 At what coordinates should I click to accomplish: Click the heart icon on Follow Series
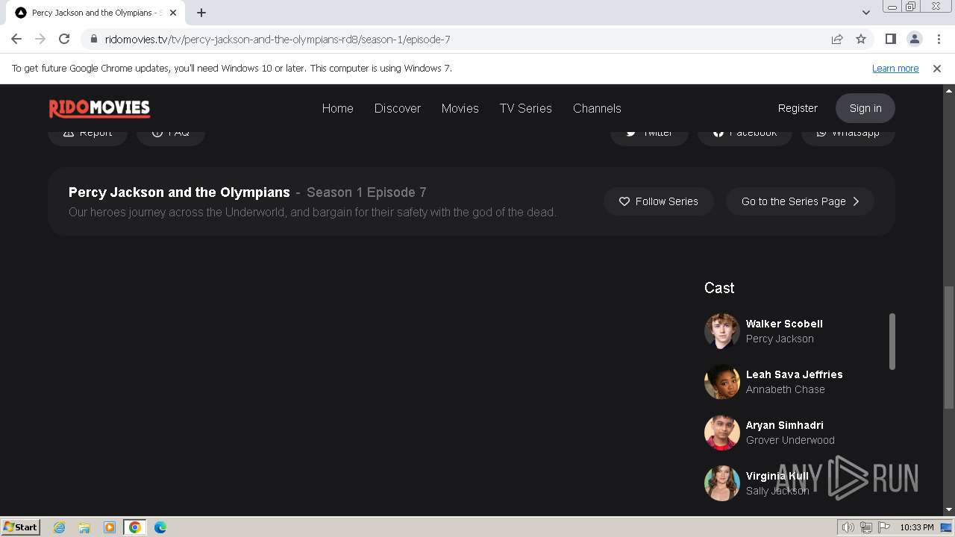624,201
